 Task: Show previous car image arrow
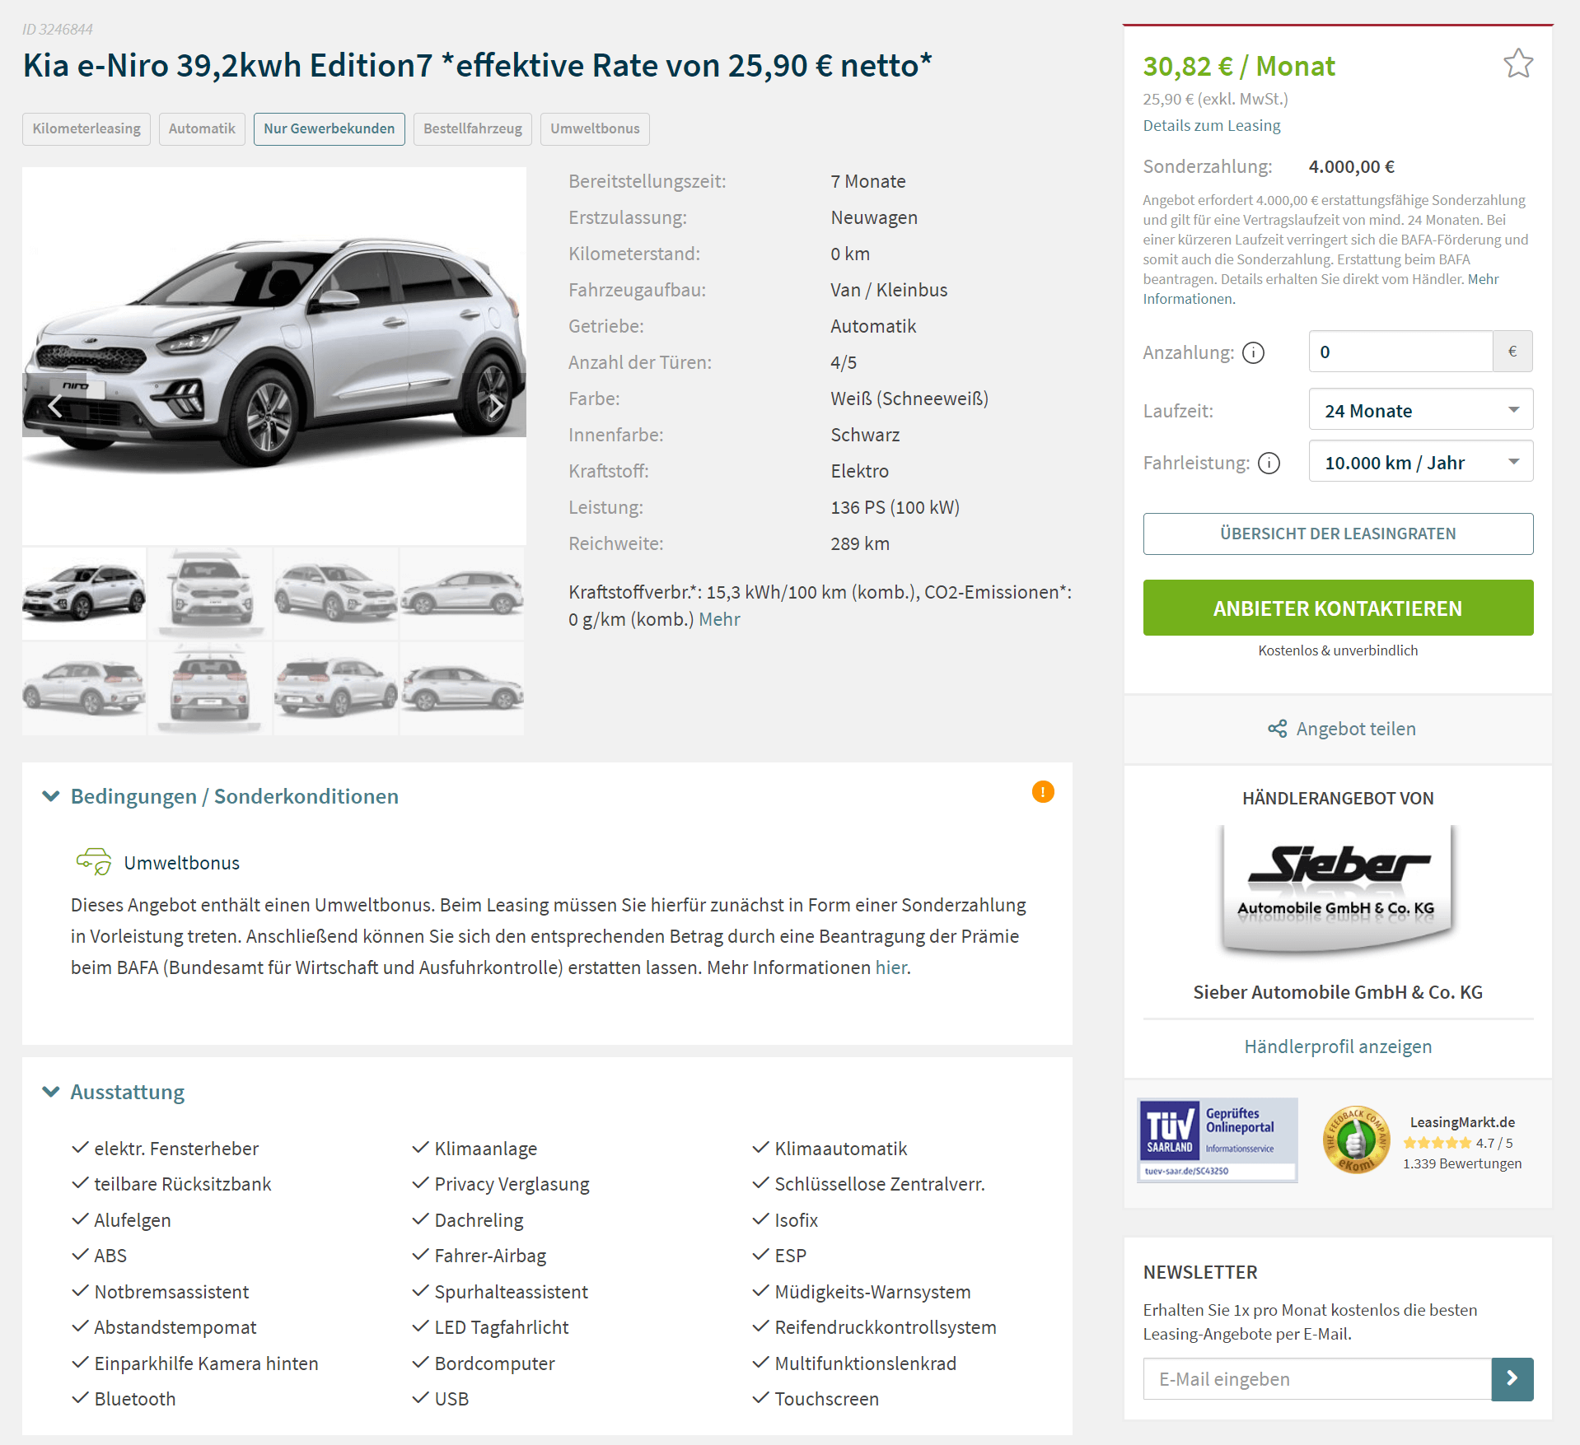(x=56, y=405)
